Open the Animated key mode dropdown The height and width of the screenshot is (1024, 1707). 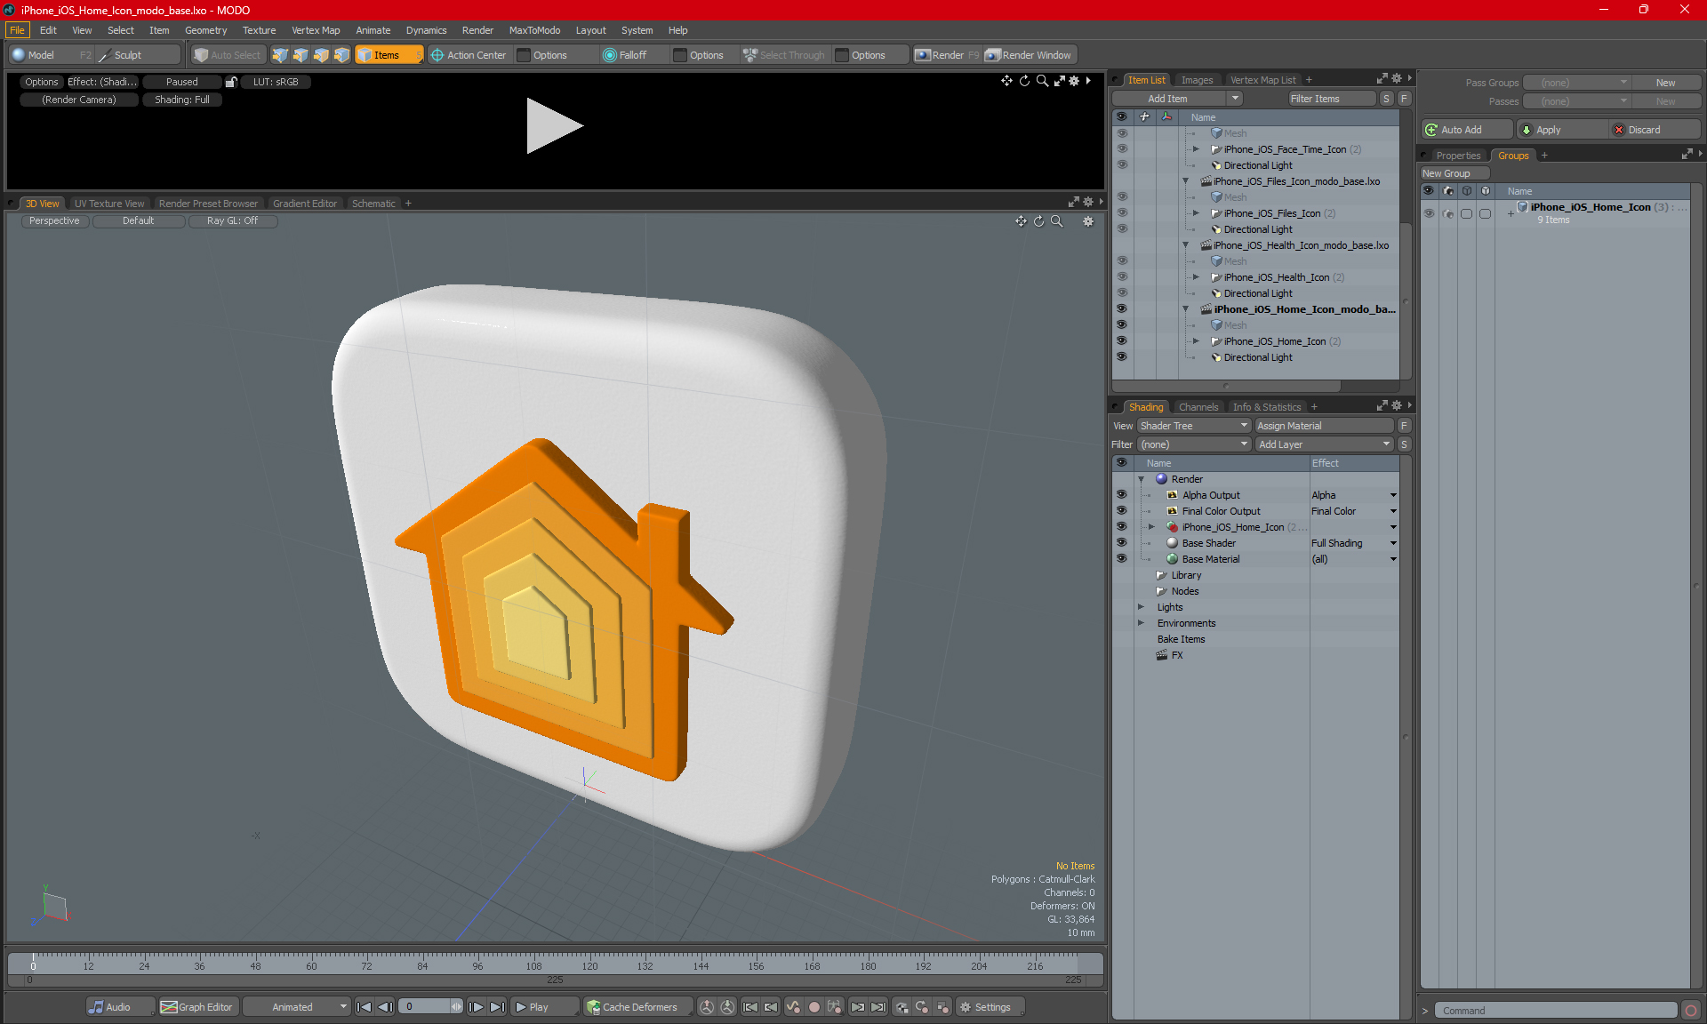tap(297, 1007)
